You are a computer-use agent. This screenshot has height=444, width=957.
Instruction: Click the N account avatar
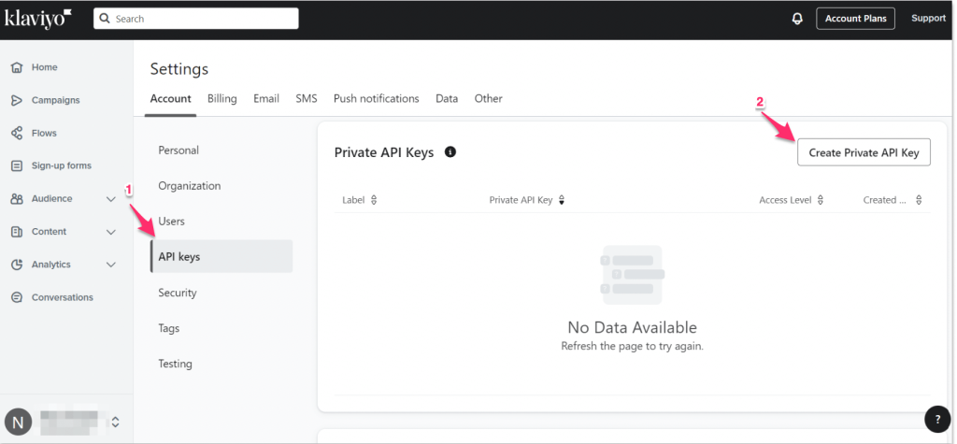(x=18, y=422)
